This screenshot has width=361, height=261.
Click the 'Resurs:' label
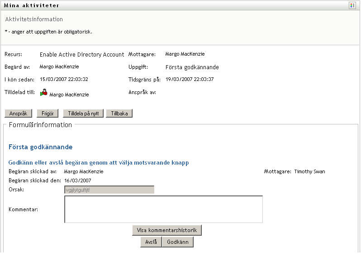click(x=14, y=54)
